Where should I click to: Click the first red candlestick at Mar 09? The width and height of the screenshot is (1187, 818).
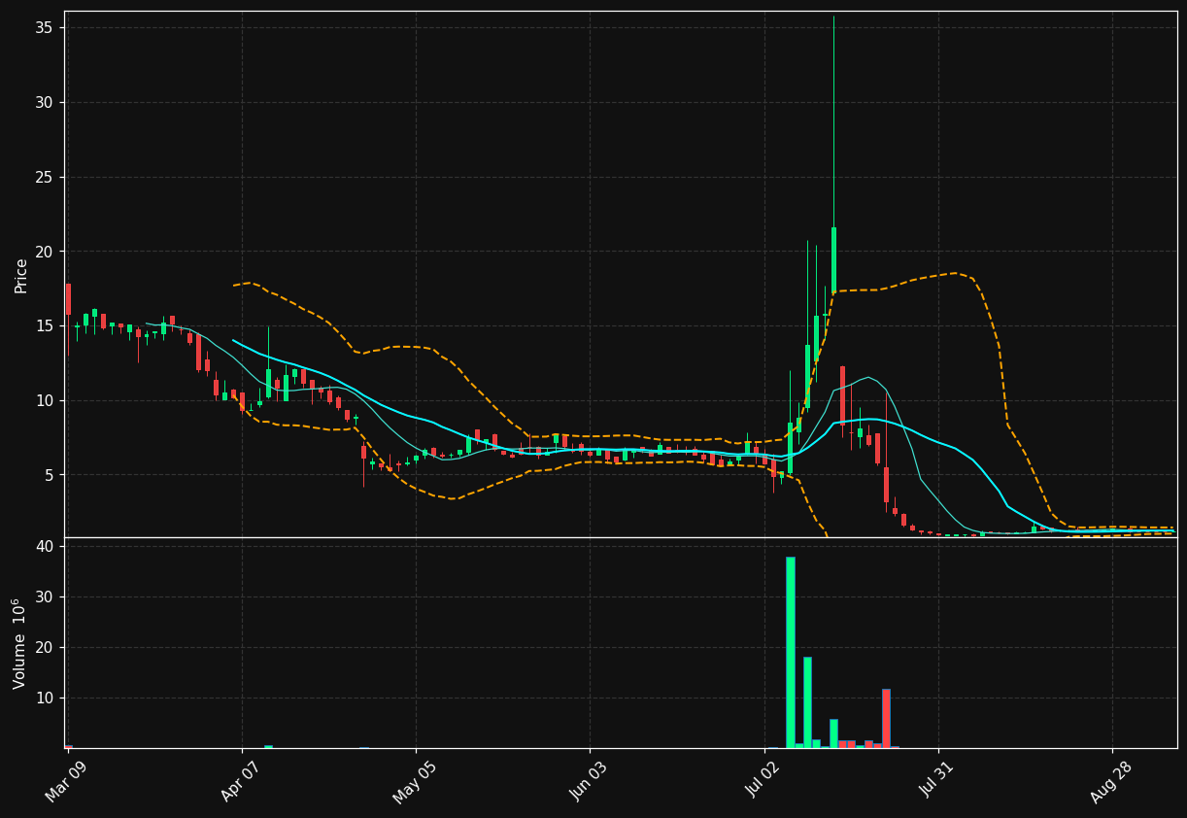[x=68, y=299]
